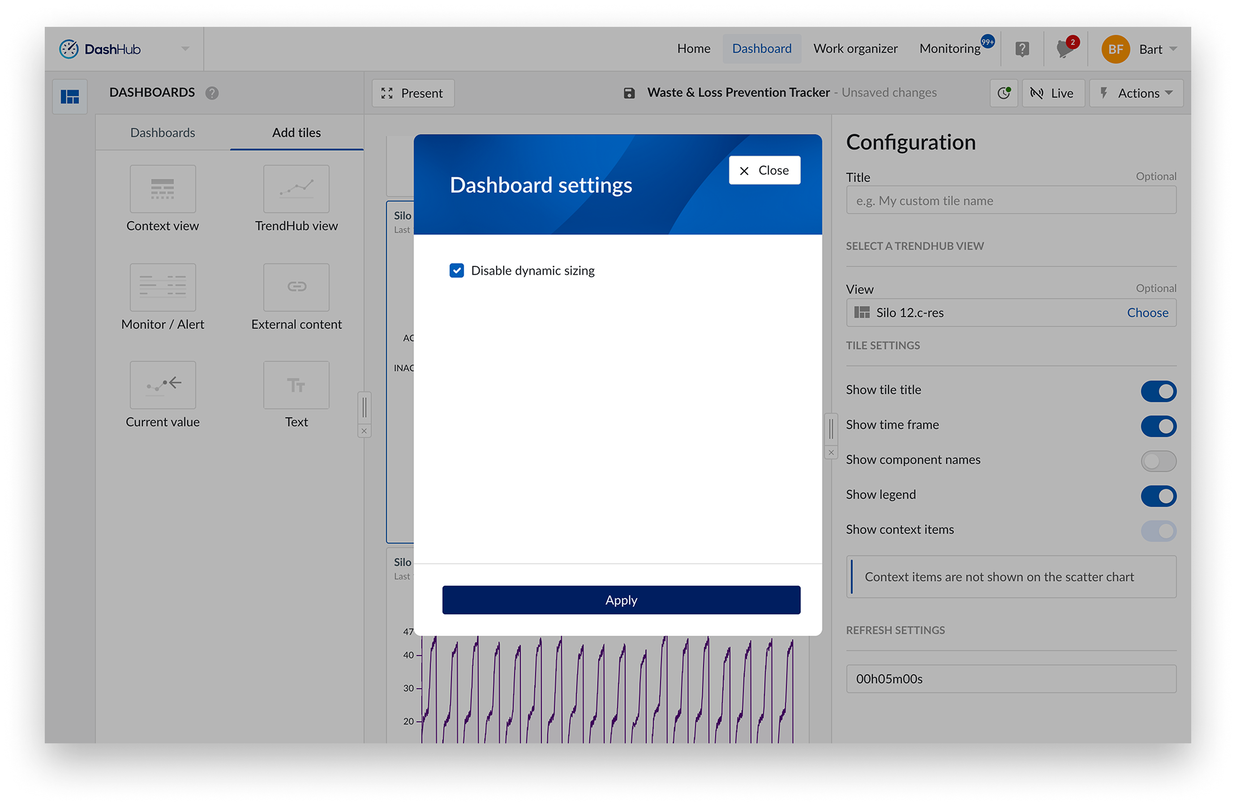
Task: Click the save disk icon beside dashboard title
Action: [629, 93]
